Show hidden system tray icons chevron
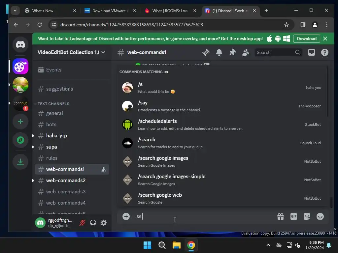The image size is (338, 253). tap(268, 245)
